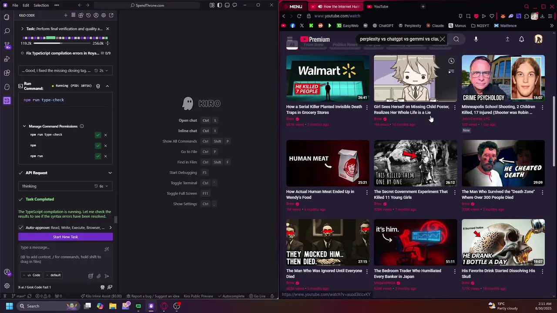Open the Edit menu in Kiro
Screen dimensions: 557x313
click(26, 5)
